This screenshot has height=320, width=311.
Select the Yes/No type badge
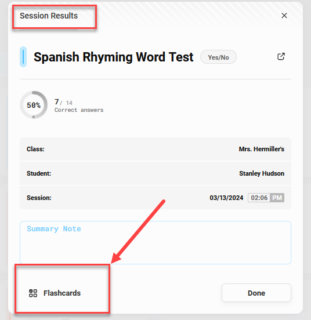(218, 57)
